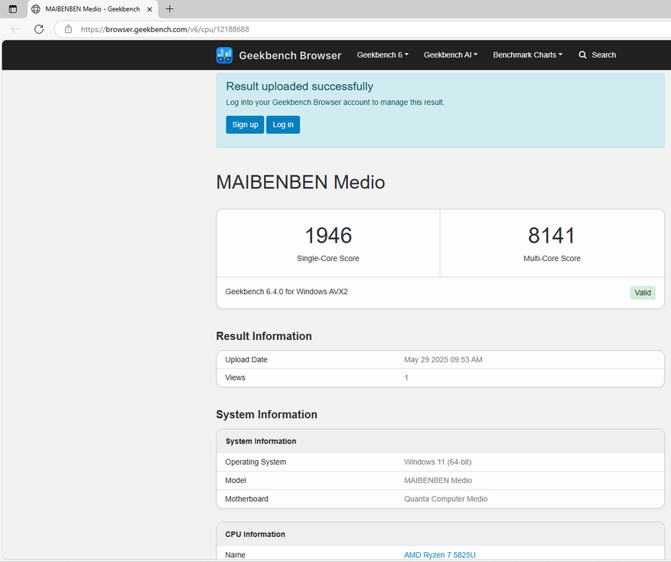This screenshot has width=671, height=562.
Task: Click the 1946 single-core score
Action: [x=328, y=236]
